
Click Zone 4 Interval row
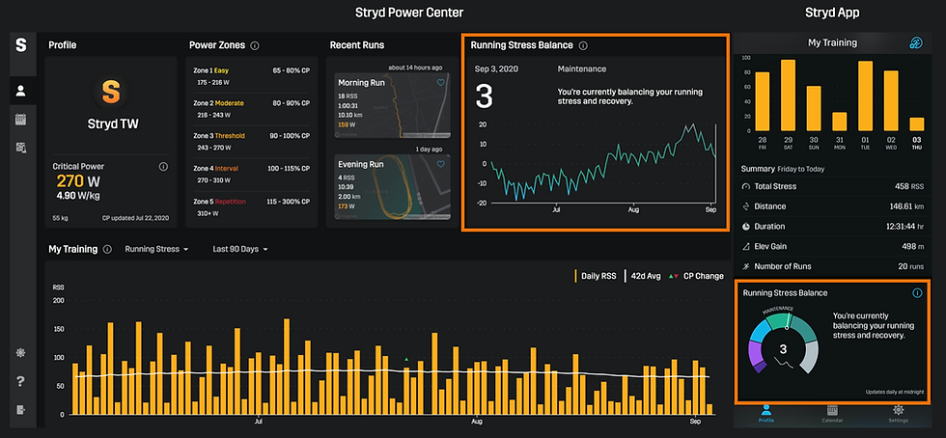point(251,174)
